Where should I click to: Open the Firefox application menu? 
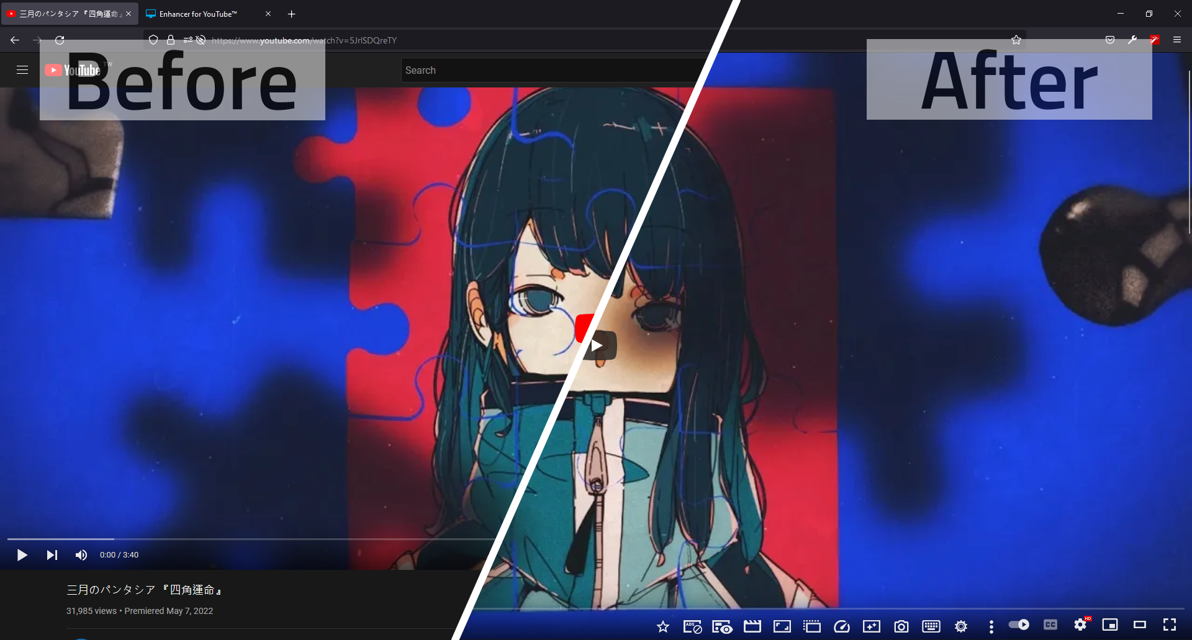tap(1177, 40)
